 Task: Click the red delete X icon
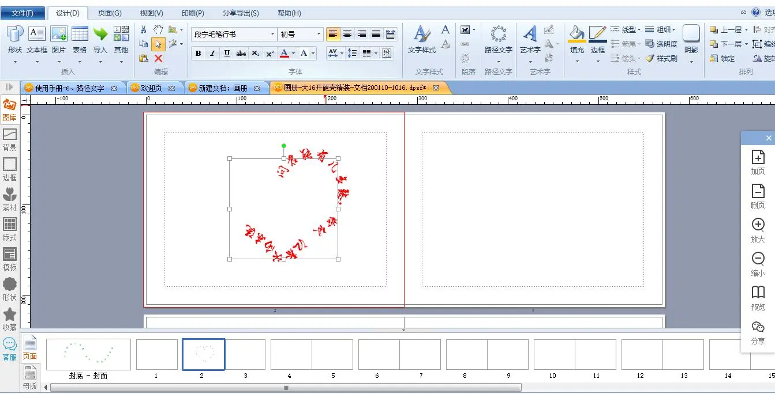[158, 59]
